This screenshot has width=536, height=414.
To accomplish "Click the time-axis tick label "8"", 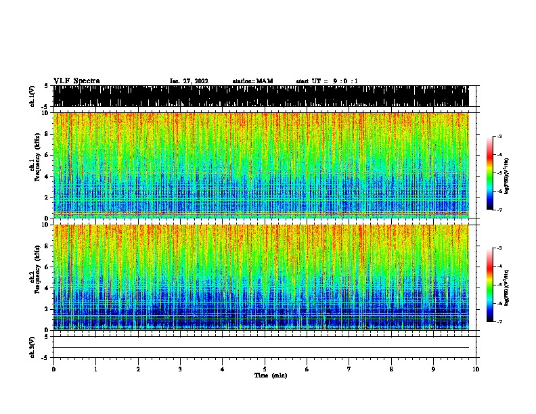I will tap(391, 369).
